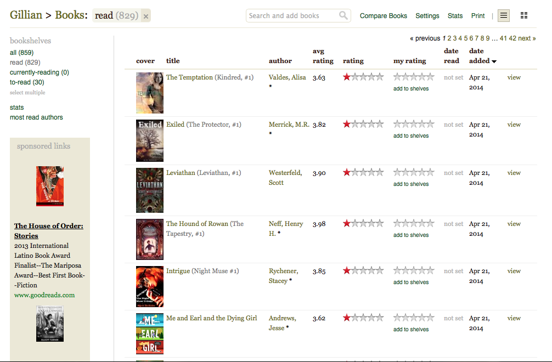Jump to page 2
552x362 pixels.
click(449, 38)
